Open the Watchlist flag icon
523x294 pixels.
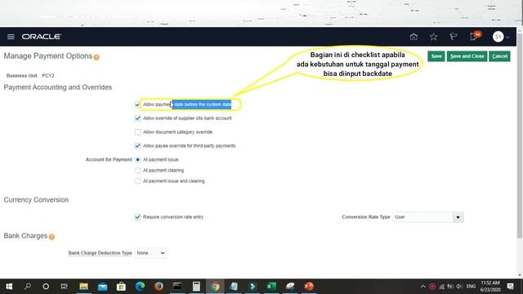[x=454, y=37]
